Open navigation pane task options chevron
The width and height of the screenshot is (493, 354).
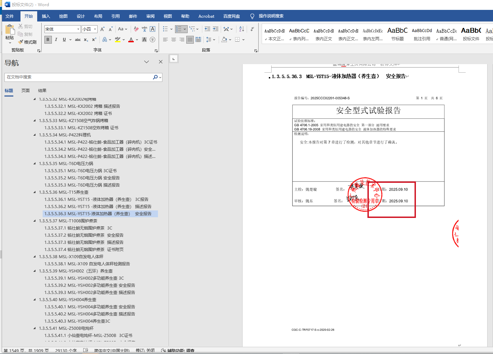pyautogui.click(x=146, y=62)
